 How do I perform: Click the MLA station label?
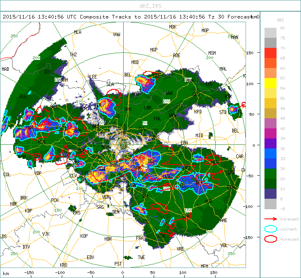77,32
